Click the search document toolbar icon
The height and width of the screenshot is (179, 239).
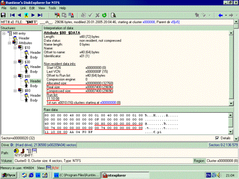(x=113, y=15)
